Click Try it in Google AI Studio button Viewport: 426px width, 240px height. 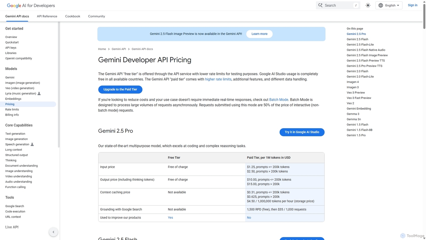click(302, 132)
